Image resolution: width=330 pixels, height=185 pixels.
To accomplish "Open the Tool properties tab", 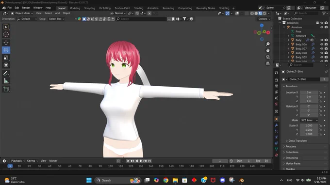I will point(277,73).
